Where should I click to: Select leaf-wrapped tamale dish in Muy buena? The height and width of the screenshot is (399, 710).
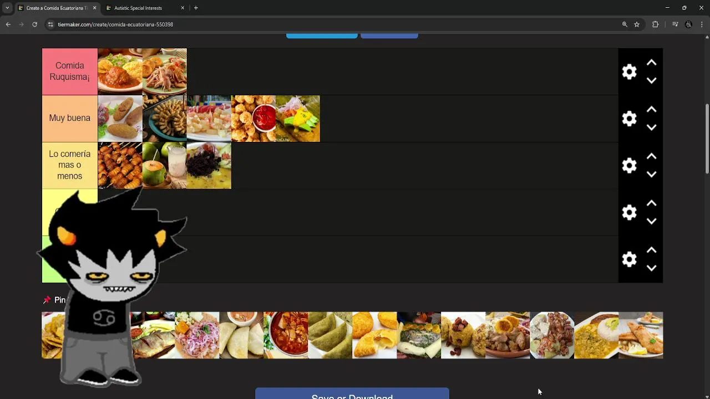[x=298, y=119]
